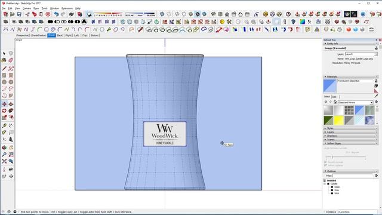The width and height of the screenshot is (382, 215).
Task: Open the File menu
Action: [x=4, y=8]
